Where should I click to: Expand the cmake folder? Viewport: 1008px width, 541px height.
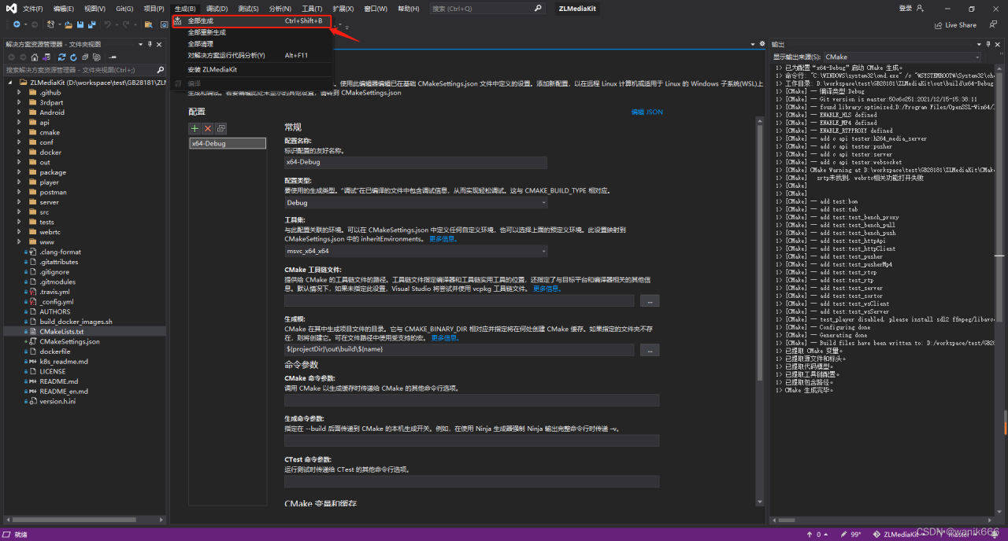pos(20,132)
